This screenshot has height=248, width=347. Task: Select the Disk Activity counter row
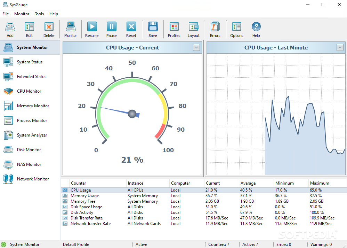pos(82,212)
